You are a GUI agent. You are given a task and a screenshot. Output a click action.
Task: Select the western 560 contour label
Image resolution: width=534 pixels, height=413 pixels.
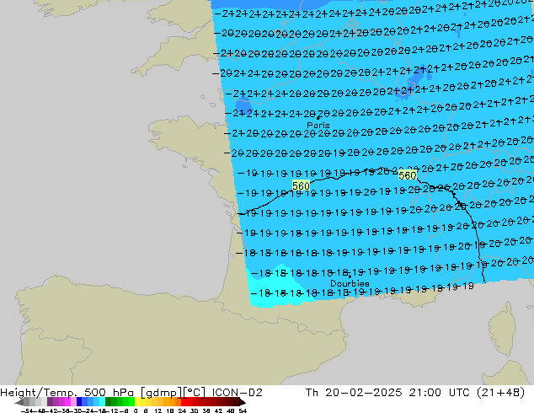pos(301,185)
